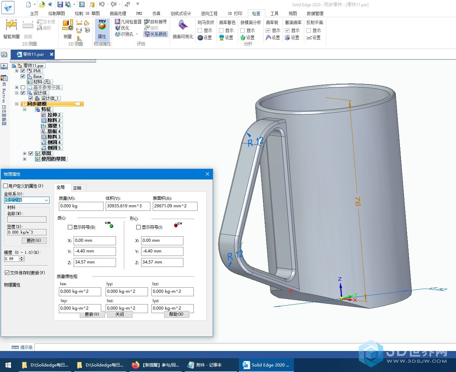Expand the PMI node in tree
Viewport: 456px width, 372px height.
[17, 71]
